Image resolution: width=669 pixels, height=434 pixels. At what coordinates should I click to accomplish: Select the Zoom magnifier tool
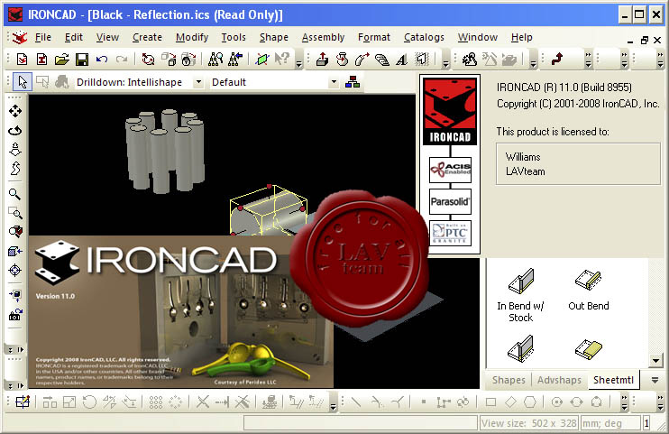(15, 194)
